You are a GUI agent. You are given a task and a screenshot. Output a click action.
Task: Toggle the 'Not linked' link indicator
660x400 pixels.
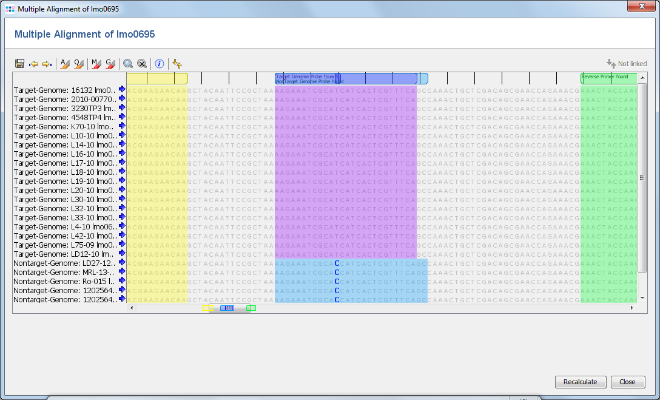pyautogui.click(x=627, y=64)
